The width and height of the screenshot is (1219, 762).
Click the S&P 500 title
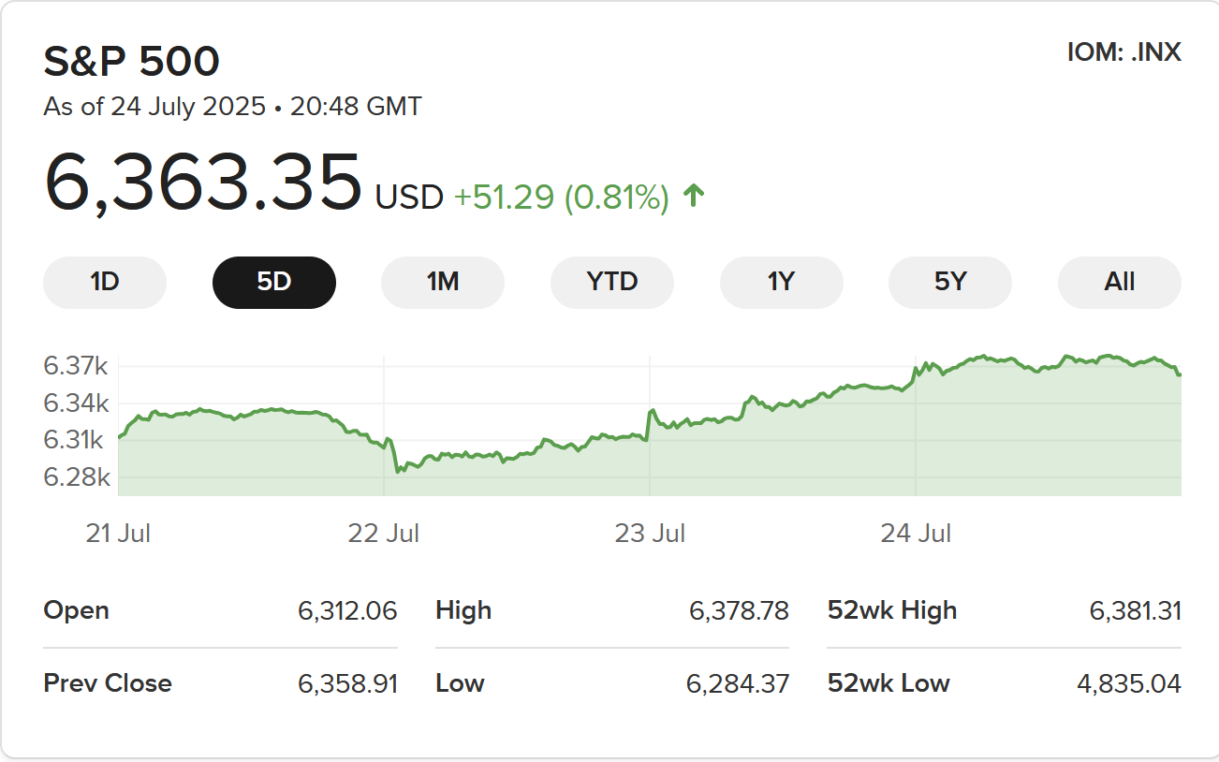click(x=132, y=62)
